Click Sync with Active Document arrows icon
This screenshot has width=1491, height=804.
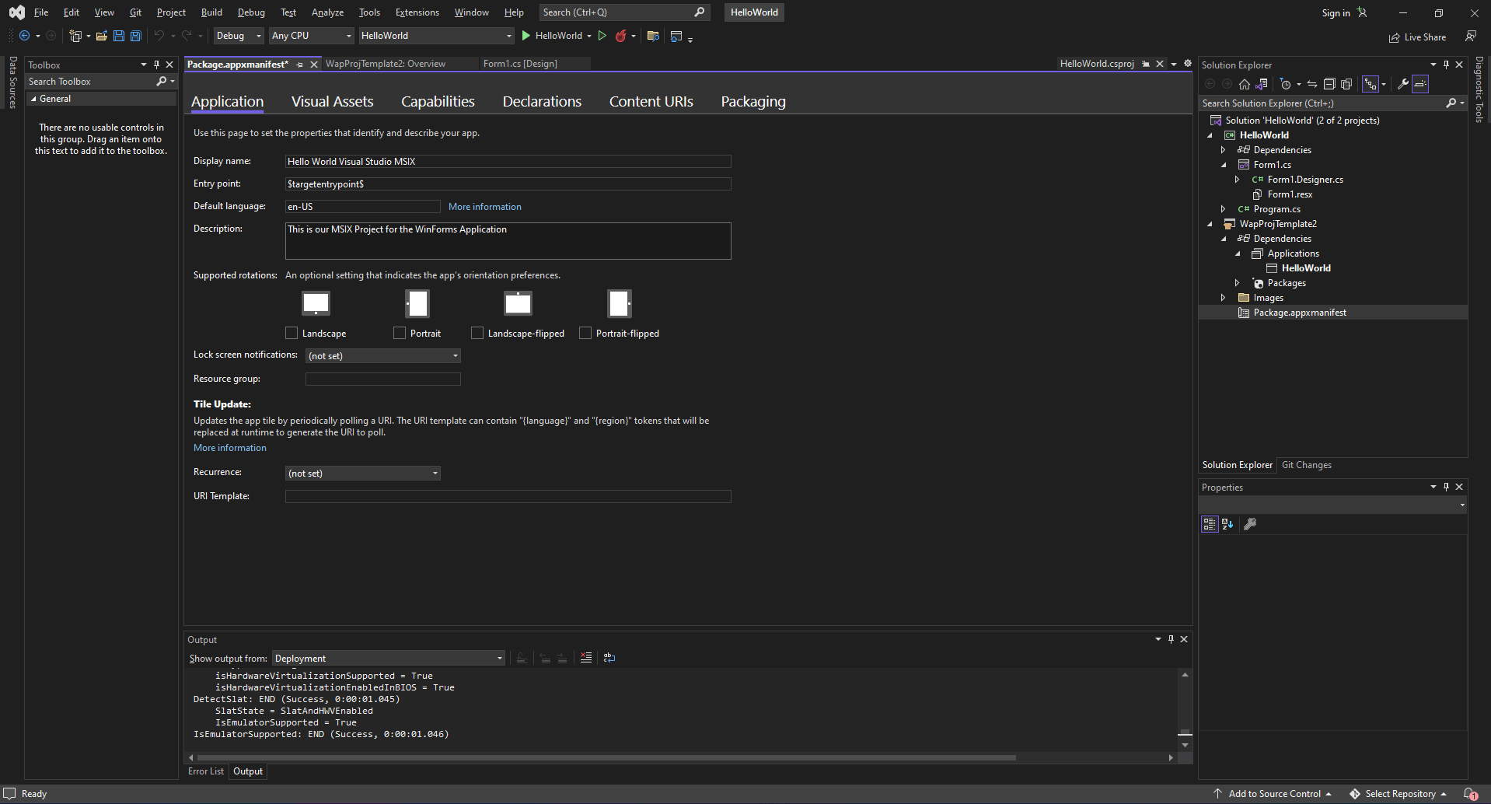tap(1312, 84)
